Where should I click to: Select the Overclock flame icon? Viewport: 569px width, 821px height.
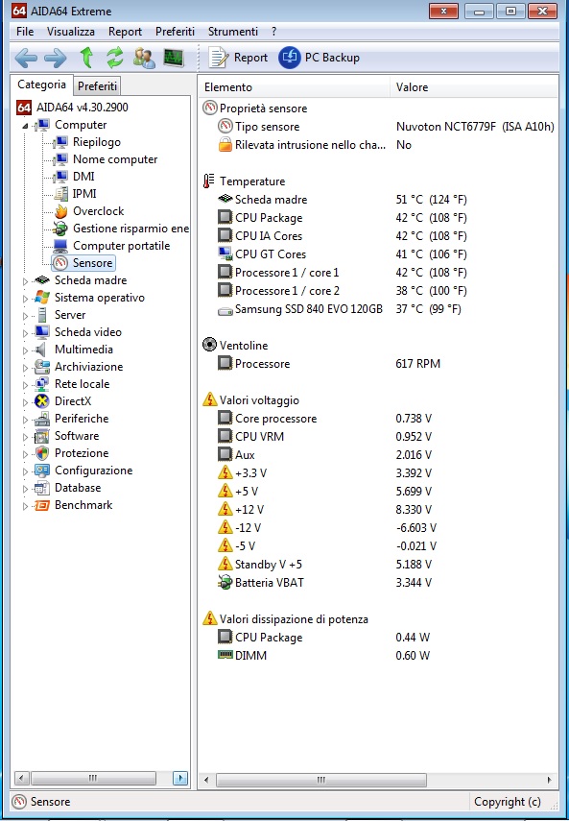[61, 211]
